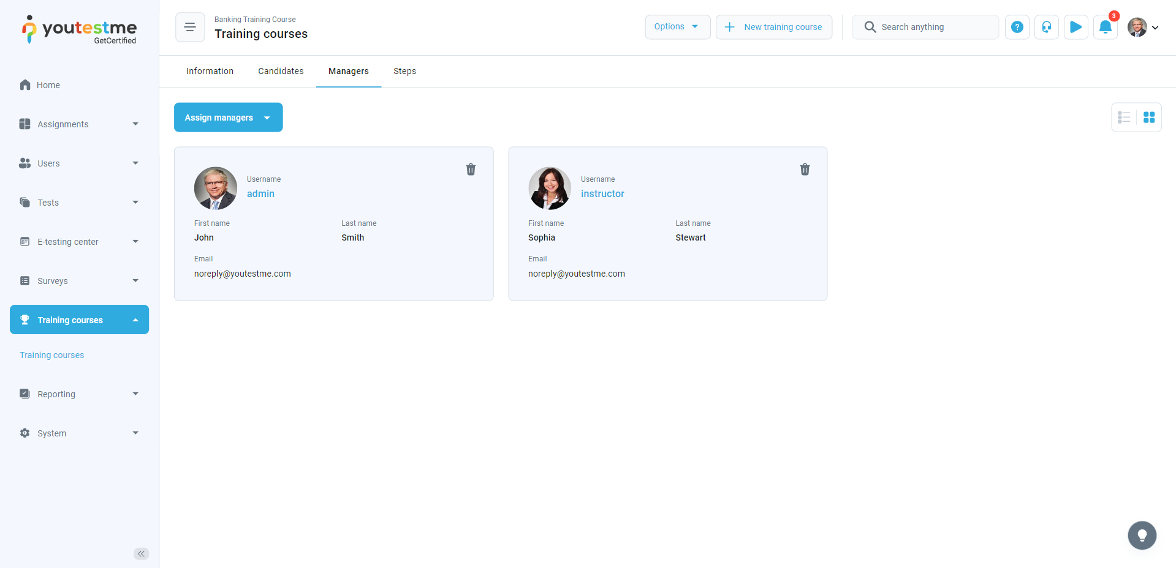Image resolution: width=1176 pixels, height=568 pixels.
Task: Open the notifications bell
Action: [x=1105, y=27]
